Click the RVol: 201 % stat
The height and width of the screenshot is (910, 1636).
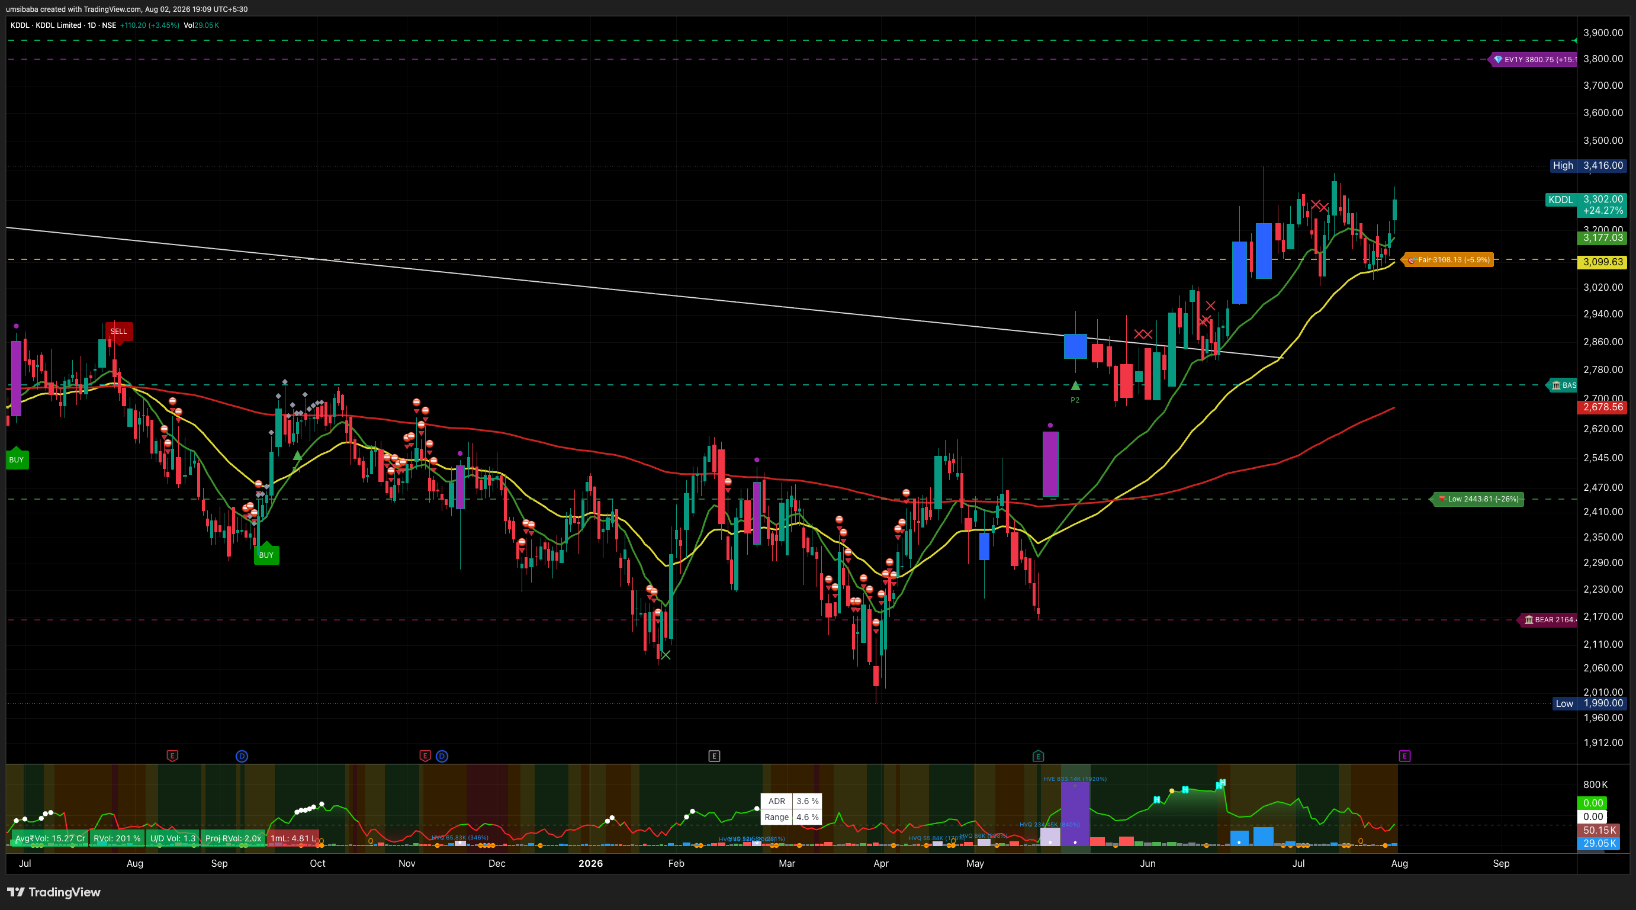tap(117, 838)
